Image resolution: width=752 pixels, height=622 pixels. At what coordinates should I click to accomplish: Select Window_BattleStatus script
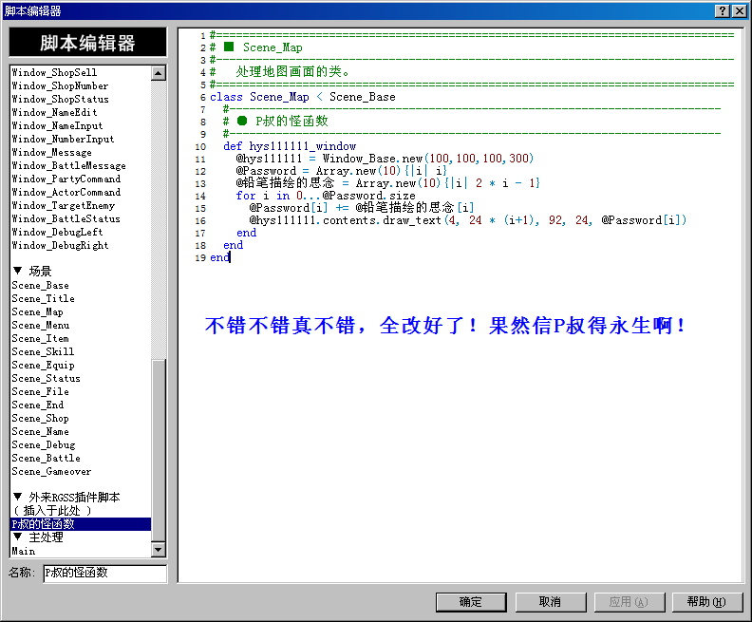66,218
